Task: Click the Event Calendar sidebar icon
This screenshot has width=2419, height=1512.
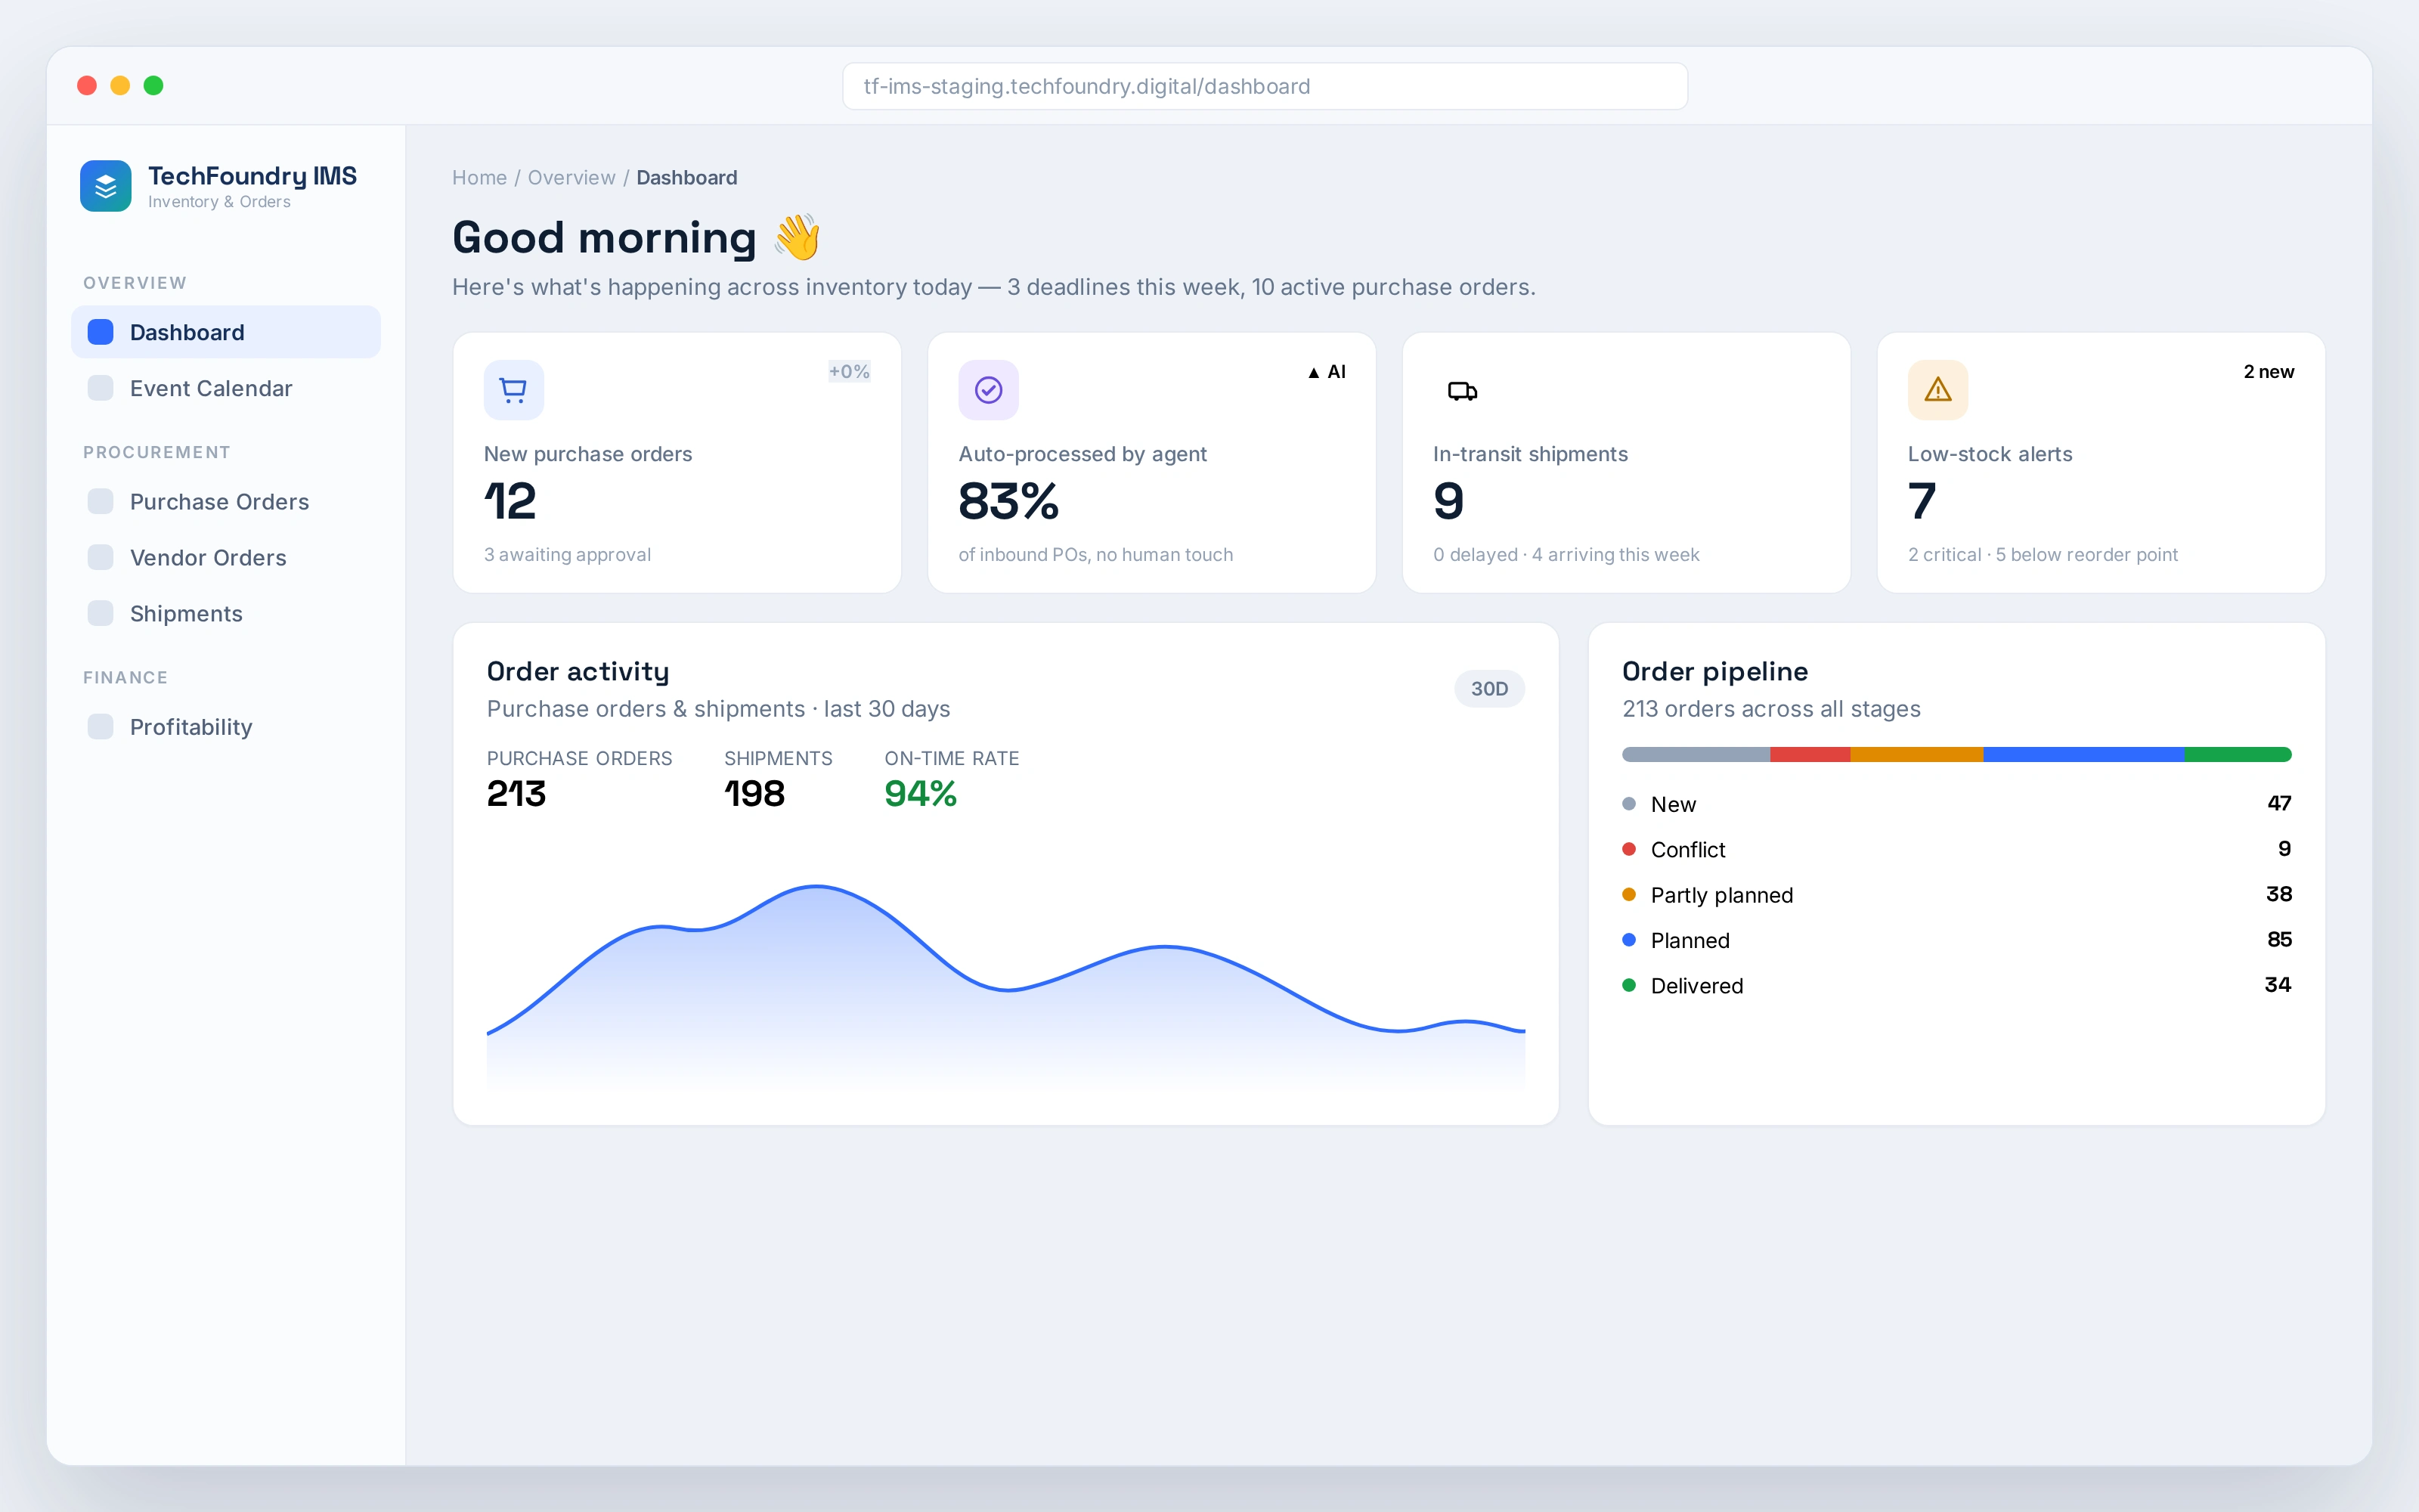Action: (100, 388)
